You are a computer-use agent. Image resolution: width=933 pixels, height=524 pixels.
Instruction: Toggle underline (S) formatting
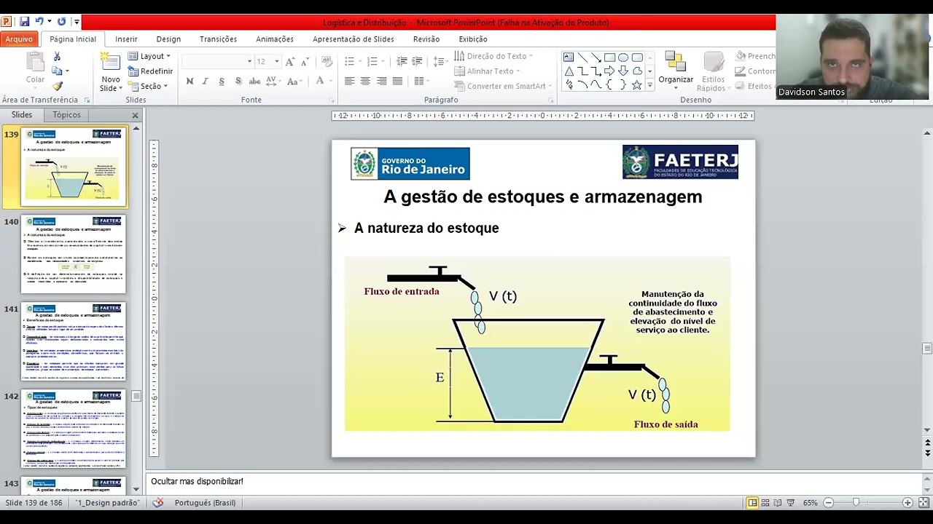(222, 82)
